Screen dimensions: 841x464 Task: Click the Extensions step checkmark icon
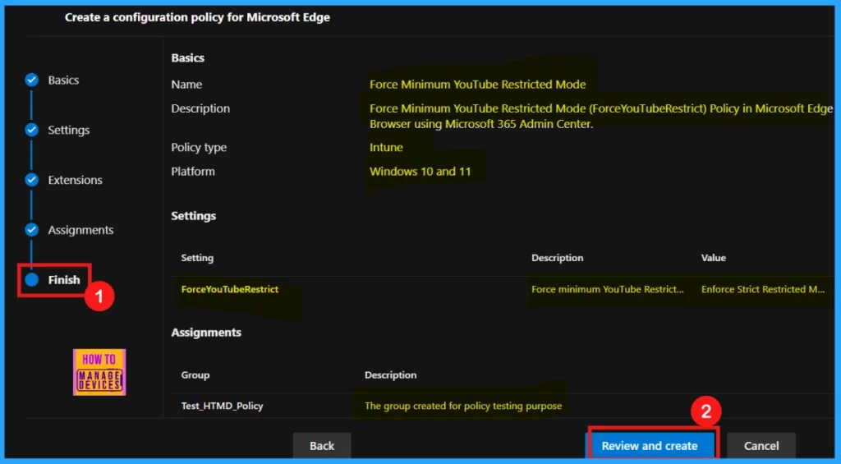pos(32,180)
